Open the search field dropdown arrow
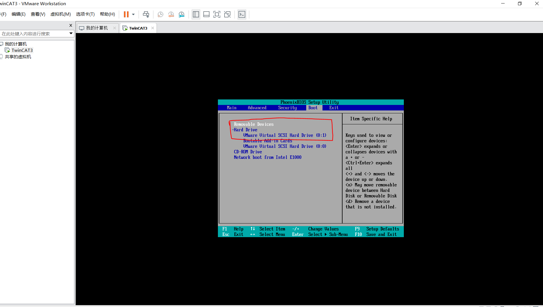This screenshot has height=307, width=543. pyautogui.click(x=71, y=34)
